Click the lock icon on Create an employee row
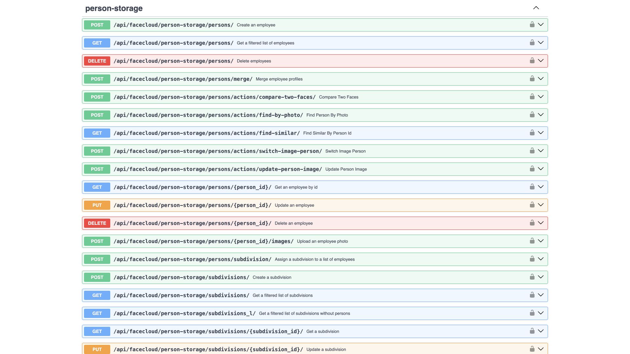 click(x=532, y=25)
